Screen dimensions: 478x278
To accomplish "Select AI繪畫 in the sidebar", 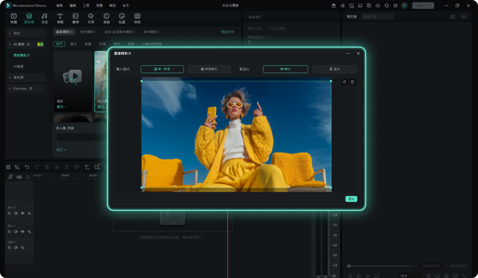I will [x=19, y=66].
